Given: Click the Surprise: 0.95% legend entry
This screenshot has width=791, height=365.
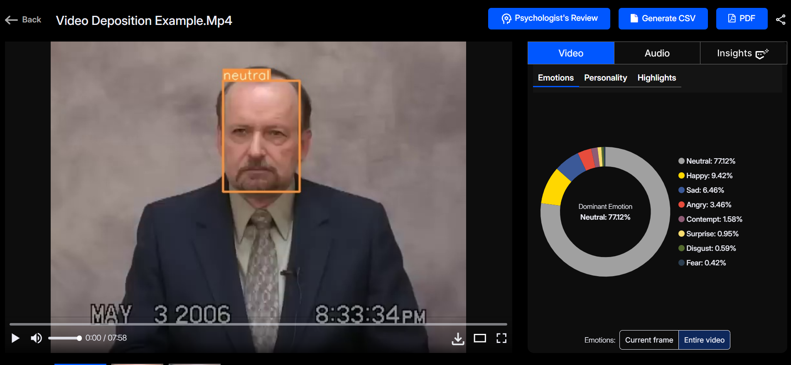Looking at the screenshot, I should (708, 234).
